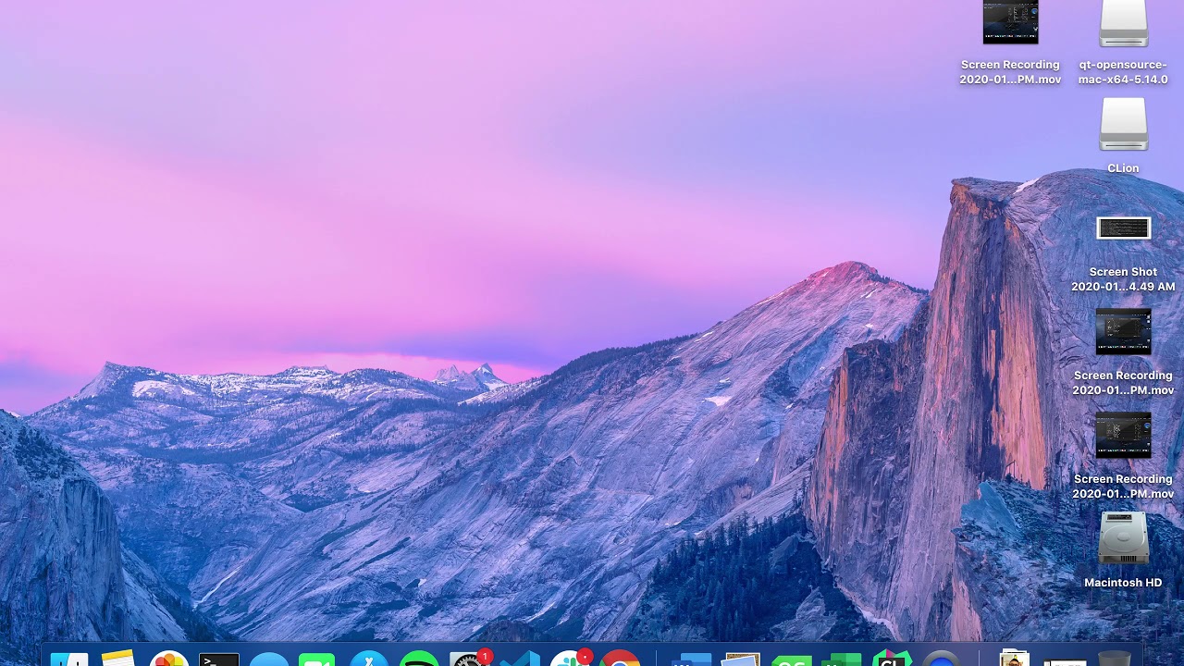
Task: Click the 'Screen Shot 2020-01...4.49 AM' label
Action: pos(1123,279)
